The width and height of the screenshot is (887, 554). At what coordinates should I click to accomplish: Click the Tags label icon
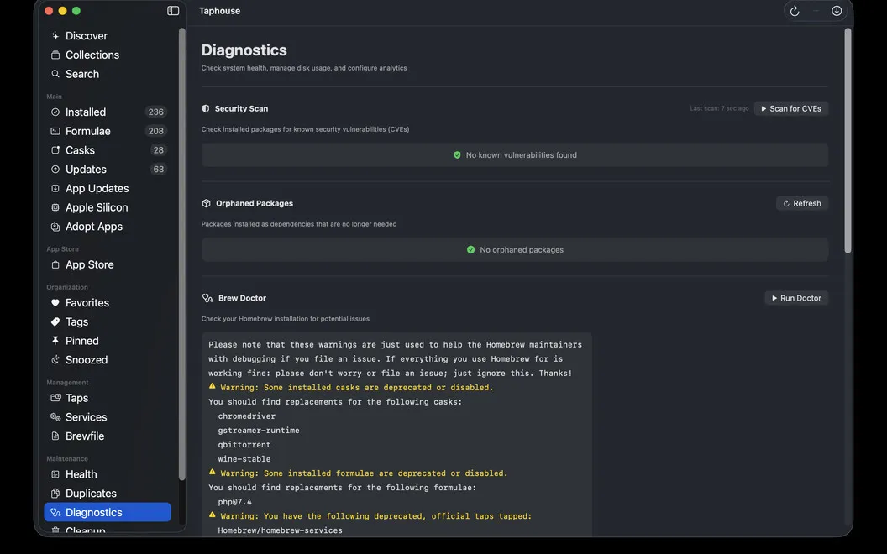coord(55,321)
